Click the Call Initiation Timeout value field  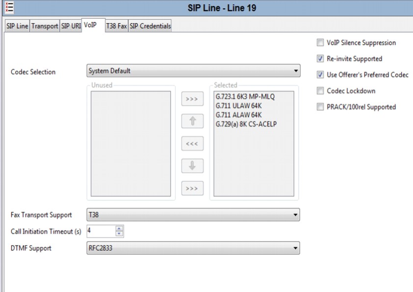101,231
